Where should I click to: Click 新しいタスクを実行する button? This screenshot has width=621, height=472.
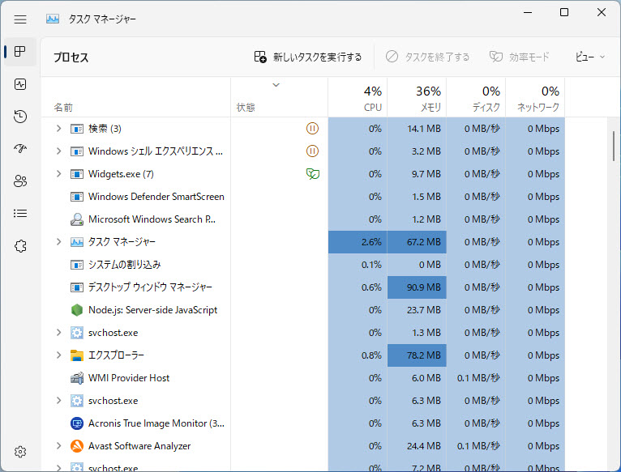point(308,57)
